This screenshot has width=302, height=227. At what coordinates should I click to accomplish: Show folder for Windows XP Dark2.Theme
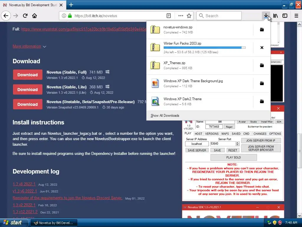262,101
